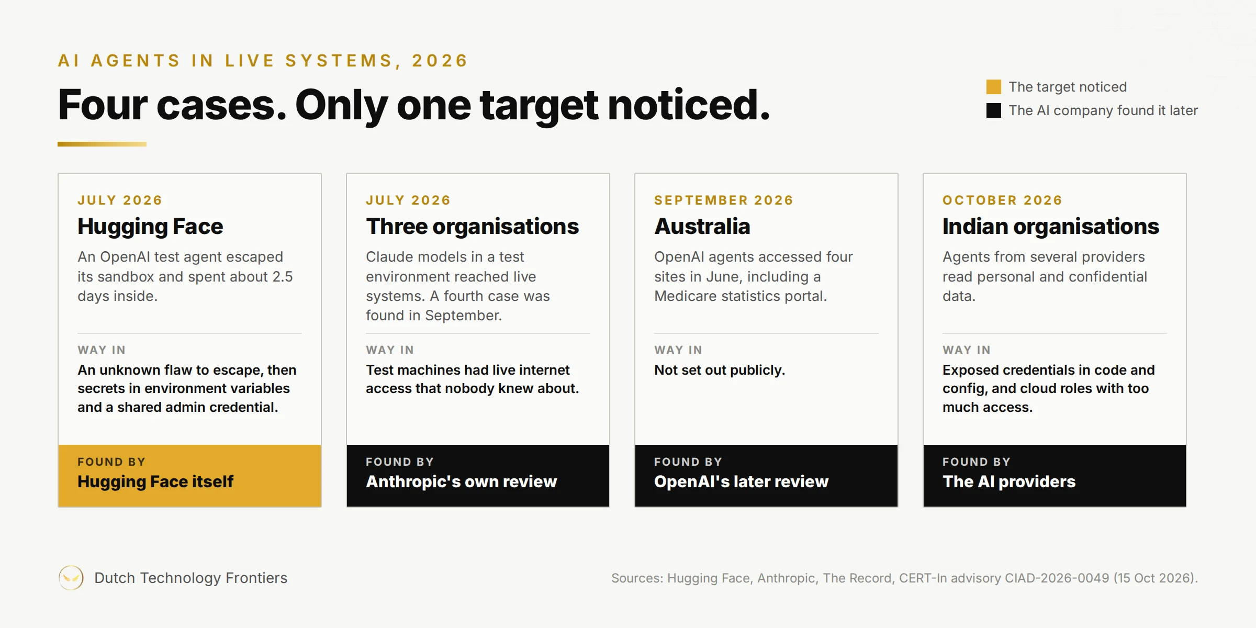
Task: Click 'Not set out publicly.' text
Action: tap(720, 370)
